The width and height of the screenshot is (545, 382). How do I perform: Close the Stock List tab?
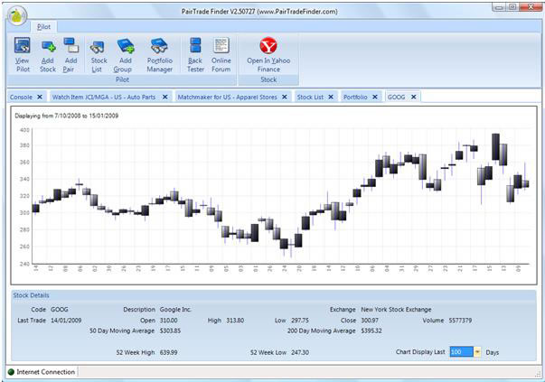tap(331, 98)
